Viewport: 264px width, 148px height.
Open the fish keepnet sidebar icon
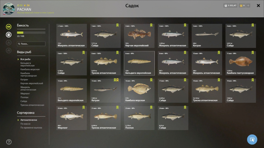[x=9, y=27]
